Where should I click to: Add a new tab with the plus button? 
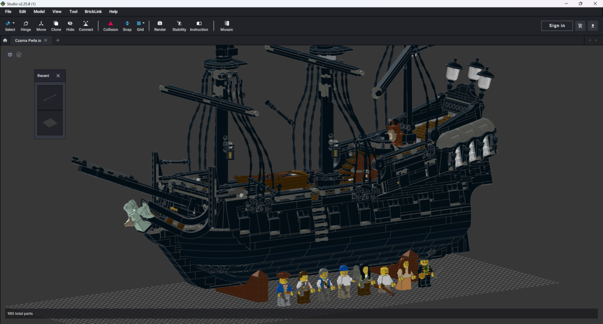[58, 40]
